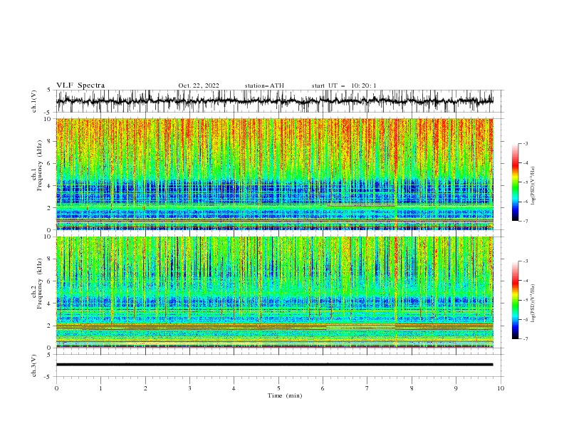The height and width of the screenshot is (436, 564).
Task: Click the ch.3(V) axis tick "-5"
Action: pos(48,377)
